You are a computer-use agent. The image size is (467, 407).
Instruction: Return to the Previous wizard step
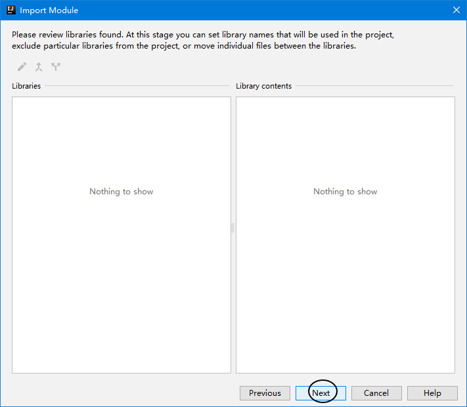tap(265, 393)
